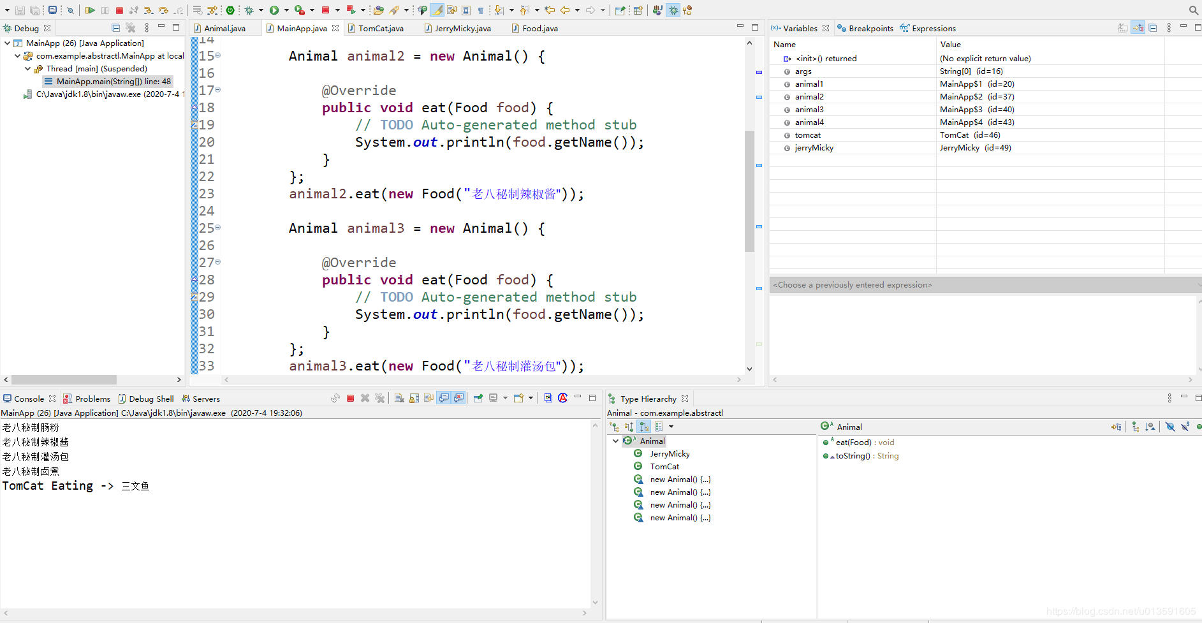Toggle Show Whitespace Characters
Screen dimensions: 1202x623
coord(481,10)
